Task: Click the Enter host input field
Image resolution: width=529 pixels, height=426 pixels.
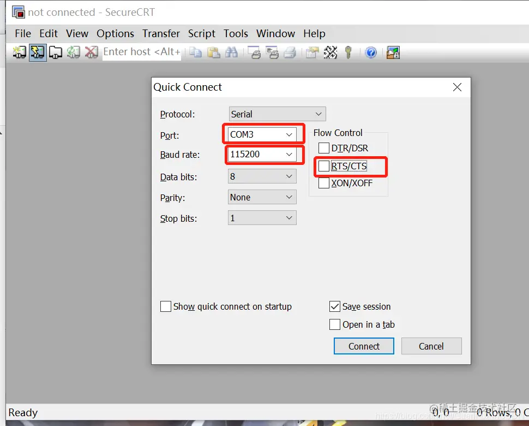Action: 142,52
